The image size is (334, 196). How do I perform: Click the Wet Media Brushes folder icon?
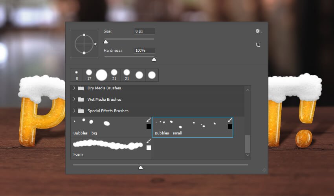pyautogui.click(x=81, y=99)
